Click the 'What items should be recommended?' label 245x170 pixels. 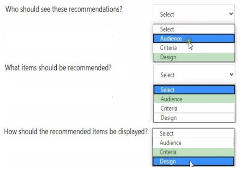[x=58, y=68]
